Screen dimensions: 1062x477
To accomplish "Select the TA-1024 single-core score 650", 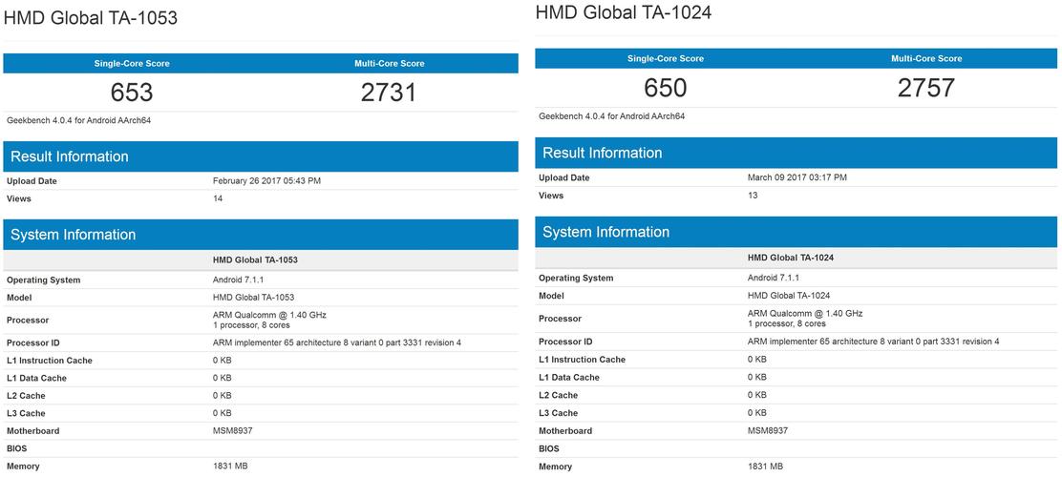I will pos(665,88).
